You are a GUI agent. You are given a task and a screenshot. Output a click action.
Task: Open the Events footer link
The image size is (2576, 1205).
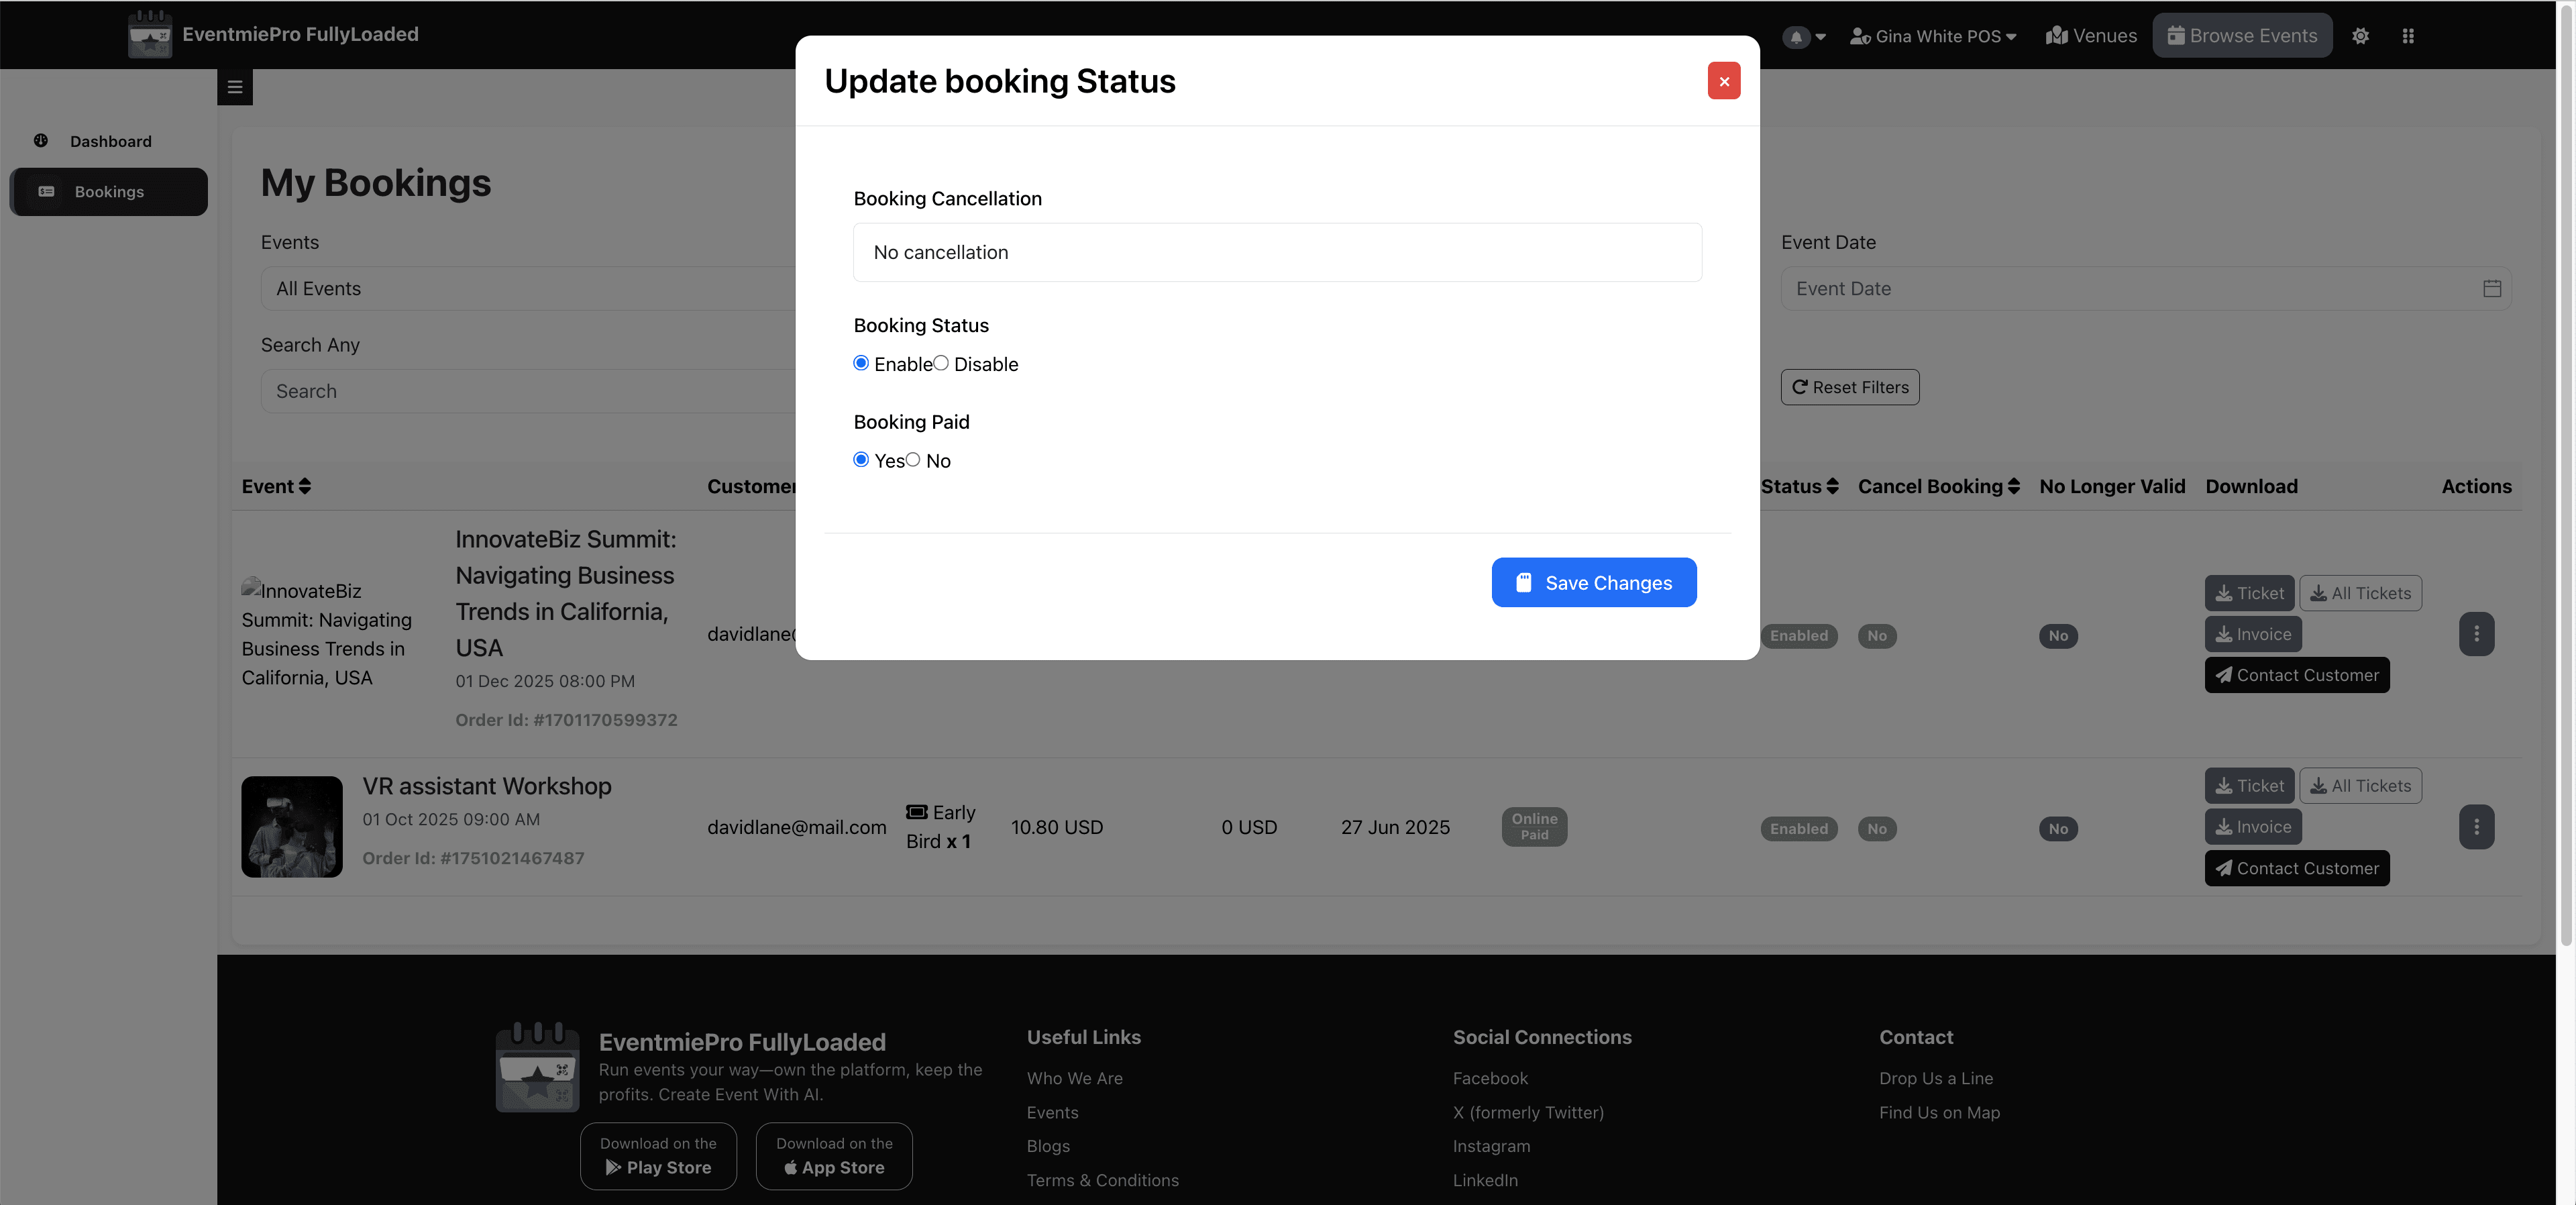coord(1052,1112)
